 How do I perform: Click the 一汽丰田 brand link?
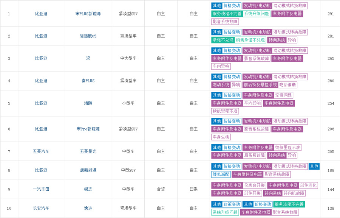[41, 189]
